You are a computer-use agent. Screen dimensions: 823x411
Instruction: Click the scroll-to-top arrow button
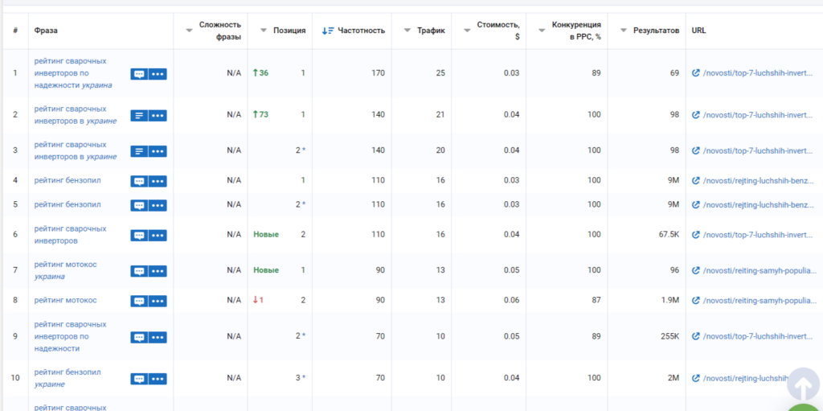tap(802, 384)
